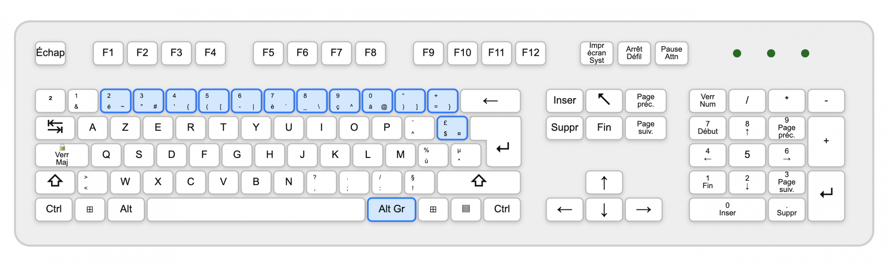Click the Suppr key near Fin
This screenshot has height=267, width=891.
pos(565,128)
